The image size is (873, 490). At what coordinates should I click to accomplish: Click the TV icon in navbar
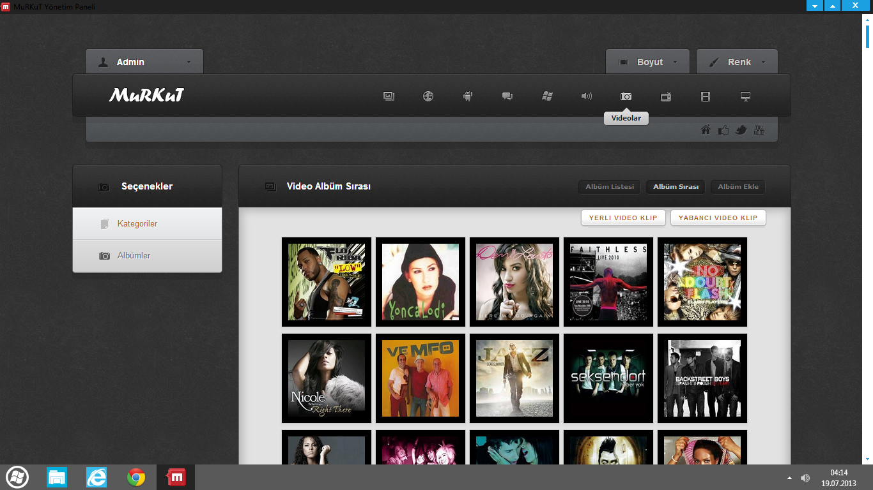point(666,96)
